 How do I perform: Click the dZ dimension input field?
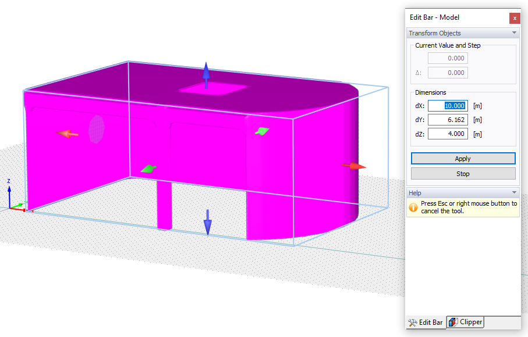pos(448,134)
